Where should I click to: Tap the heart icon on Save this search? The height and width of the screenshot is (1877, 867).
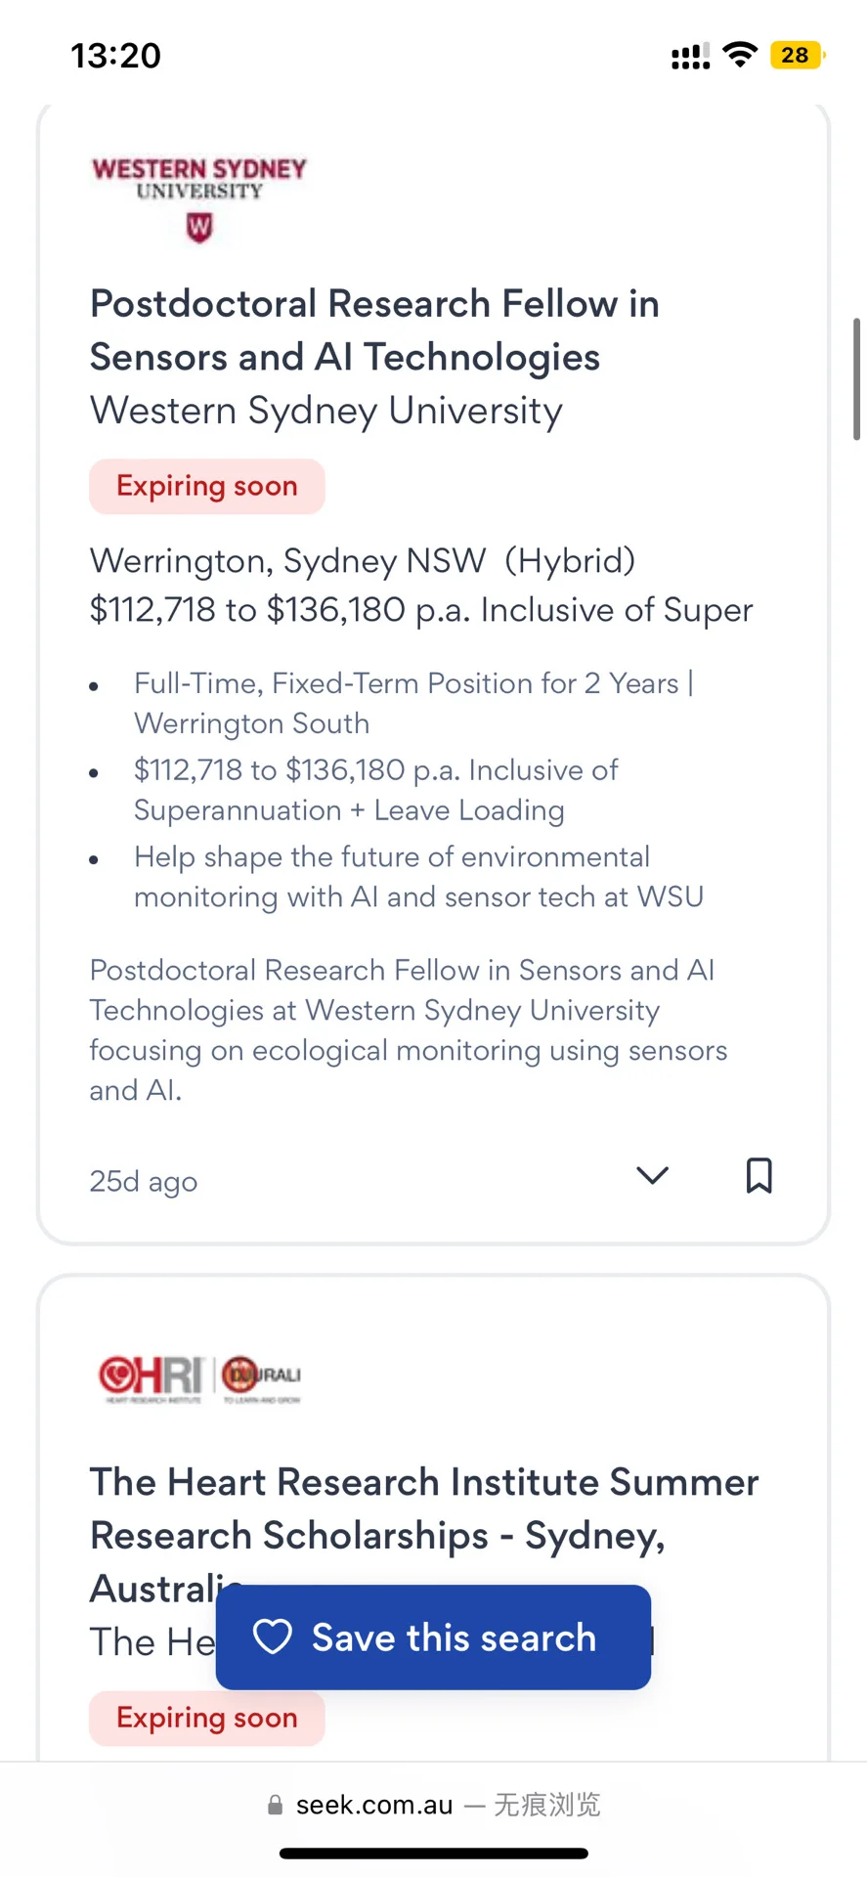pos(272,1637)
